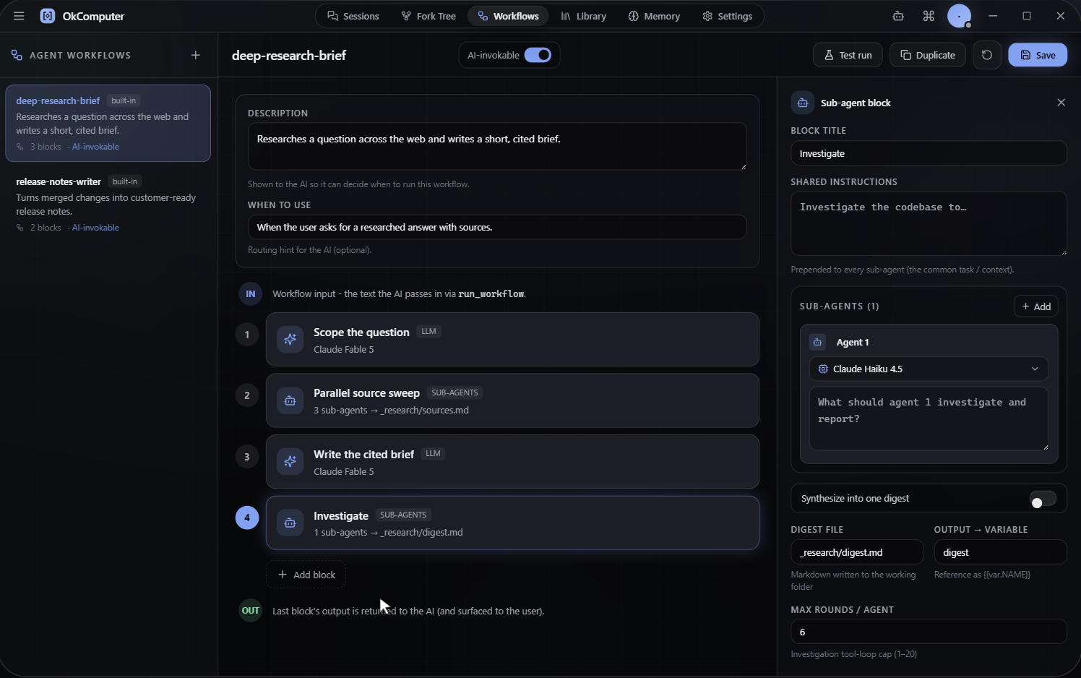The height and width of the screenshot is (678, 1081).
Task: Click the robot icon of Investigate block
Action: (x=290, y=523)
